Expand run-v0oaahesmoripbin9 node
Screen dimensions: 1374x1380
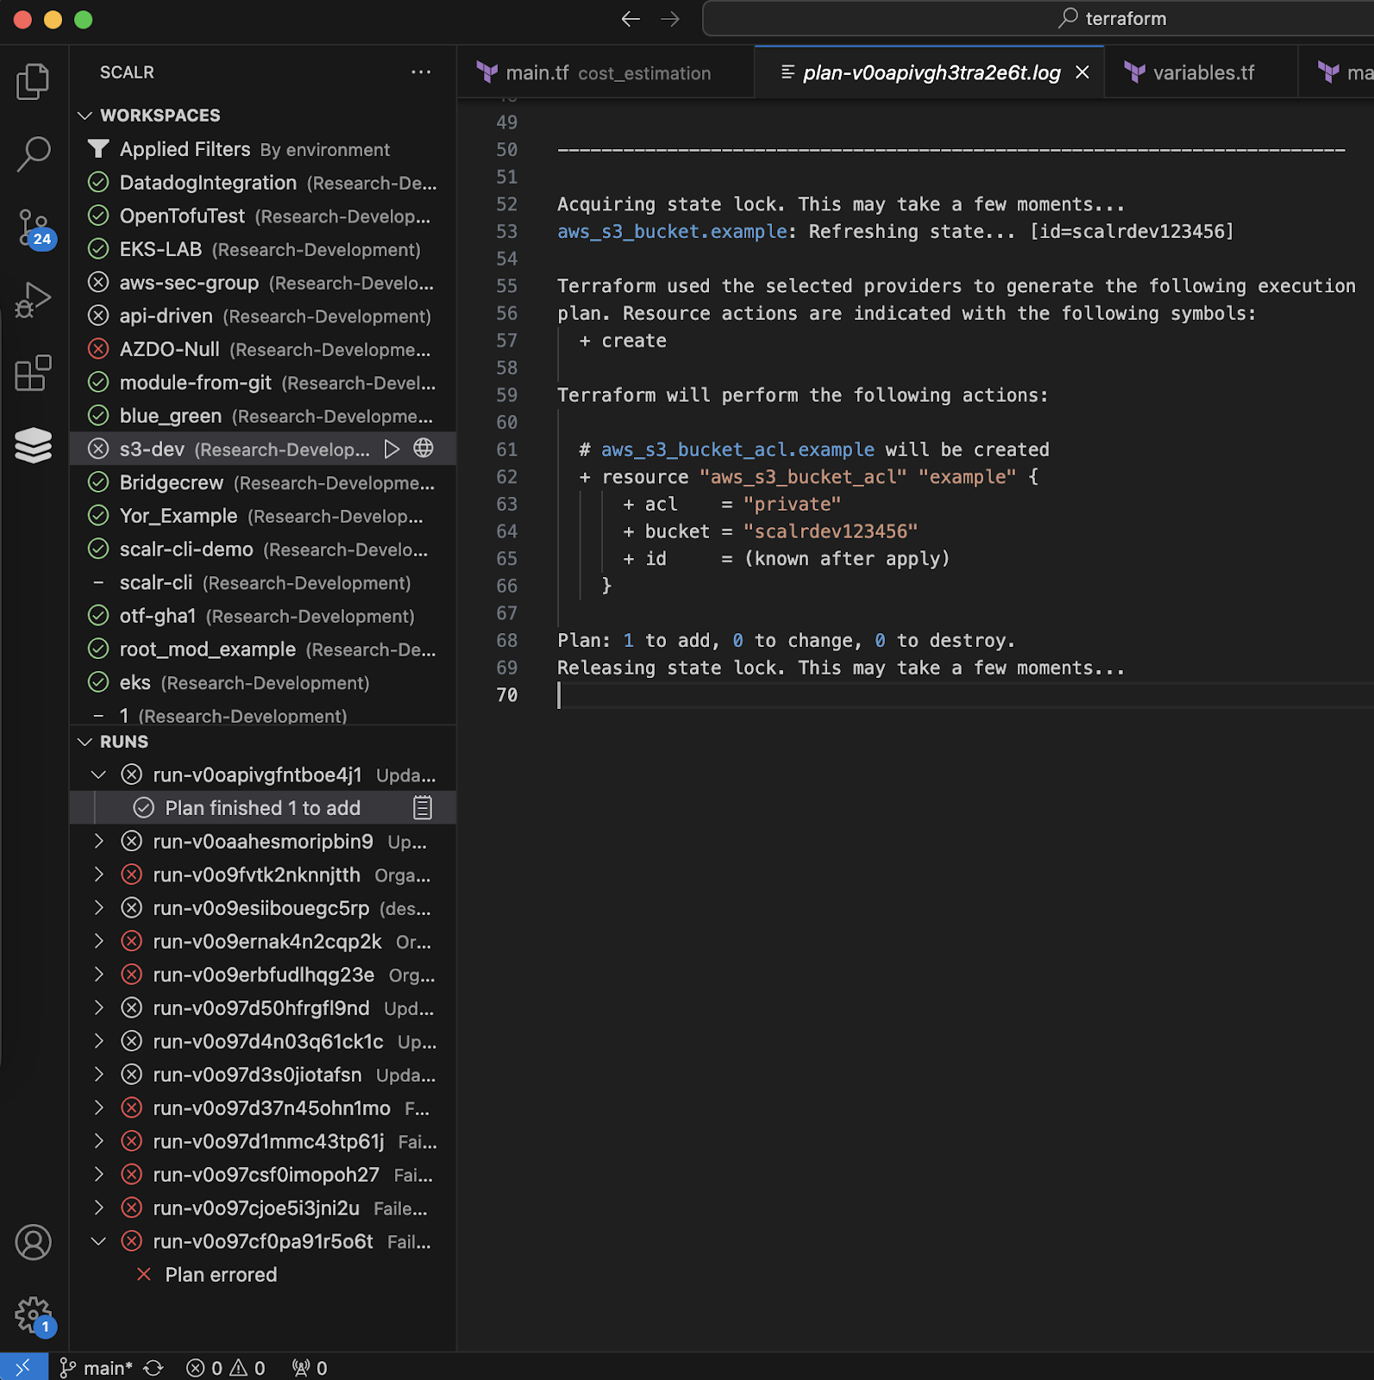click(x=98, y=841)
